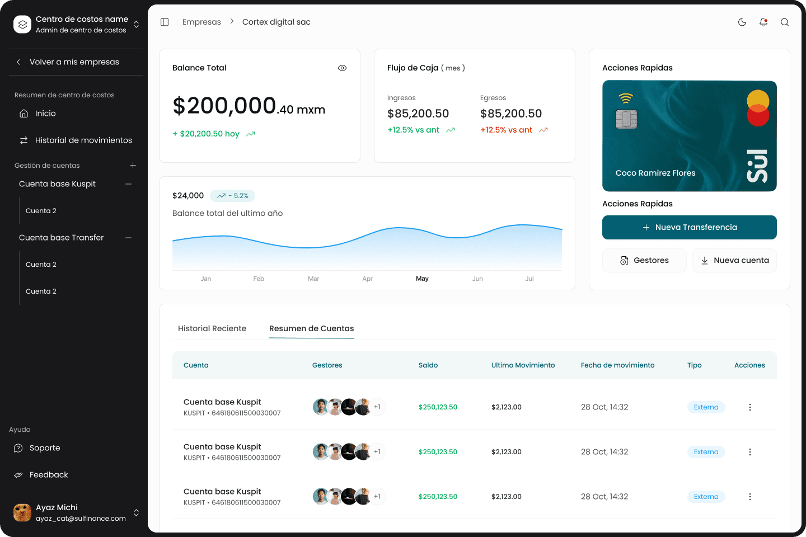
Task: Collapse Cuenta base Transfer group
Action: coord(129,238)
